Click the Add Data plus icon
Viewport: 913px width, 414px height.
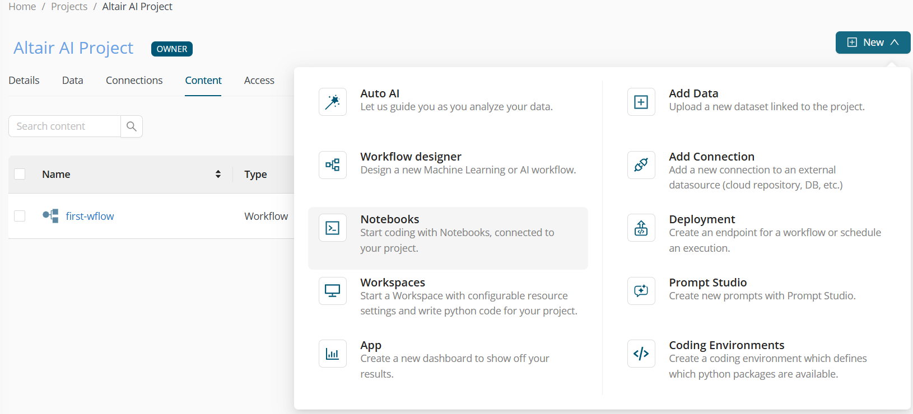[641, 102]
